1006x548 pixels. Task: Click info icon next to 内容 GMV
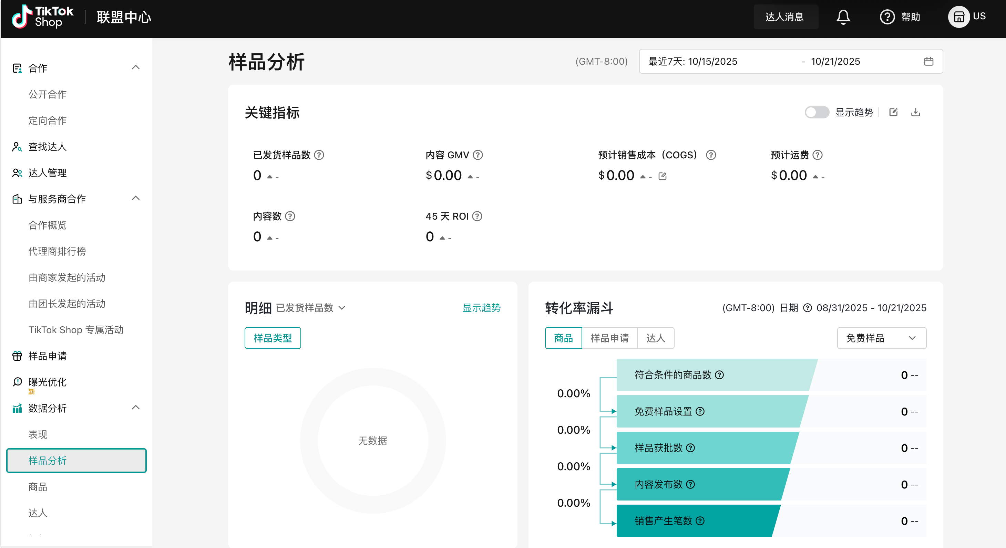click(478, 155)
